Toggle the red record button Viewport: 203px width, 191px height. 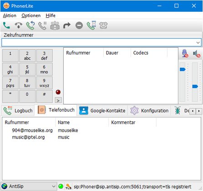pyautogui.click(x=58, y=92)
